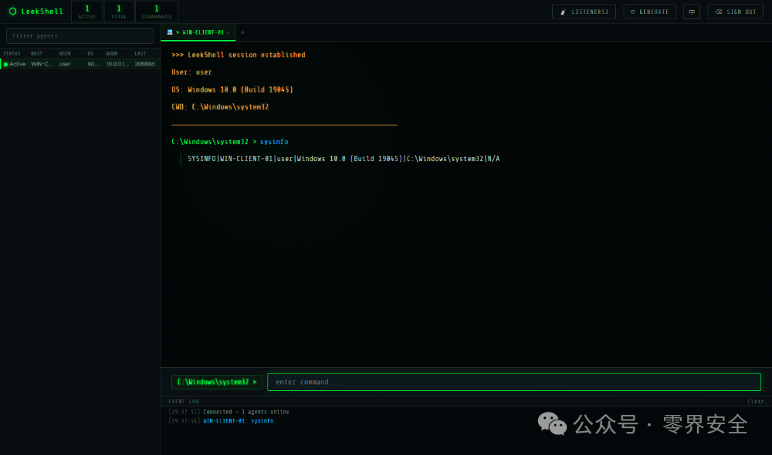The height and width of the screenshot is (455, 772).
Task: Click the sysinfo command in terminal output
Action: (274, 142)
